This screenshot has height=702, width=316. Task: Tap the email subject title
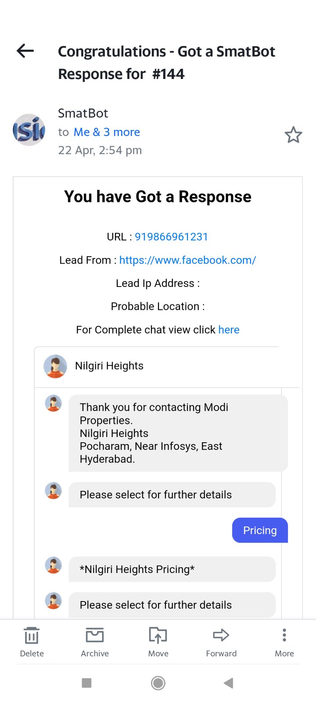click(166, 63)
